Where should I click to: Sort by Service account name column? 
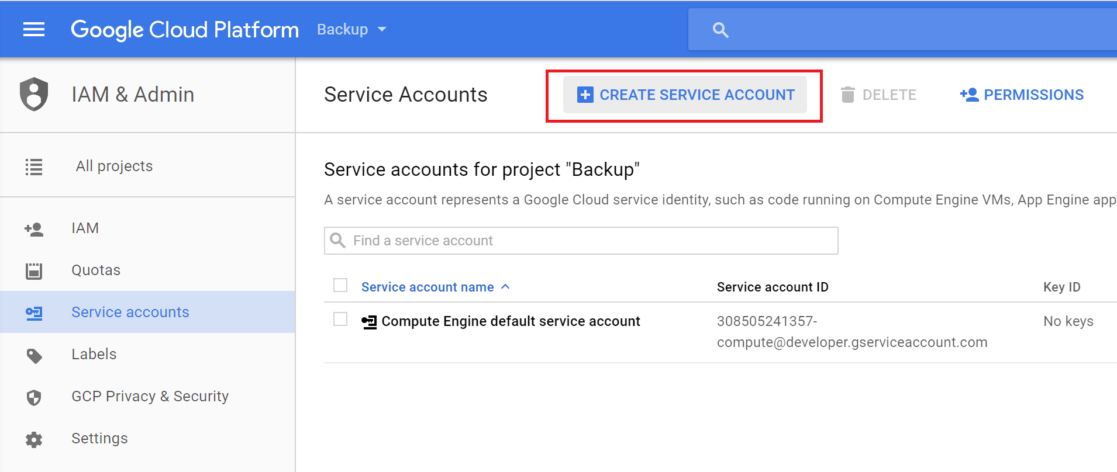[x=428, y=287]
